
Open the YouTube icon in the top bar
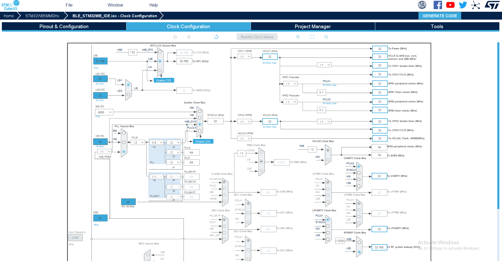[450, 5]
